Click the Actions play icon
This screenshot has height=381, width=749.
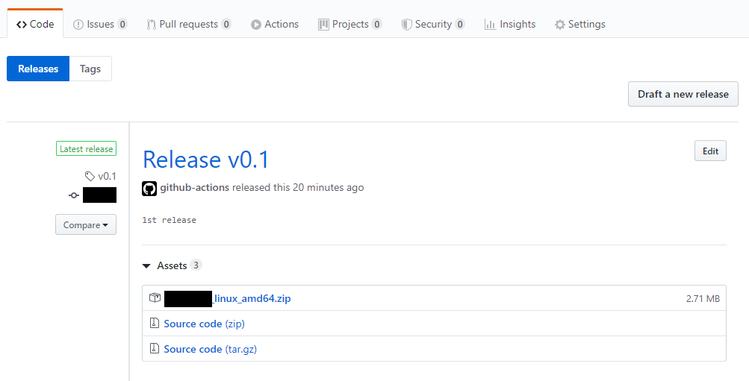click(x=256, y=25)
